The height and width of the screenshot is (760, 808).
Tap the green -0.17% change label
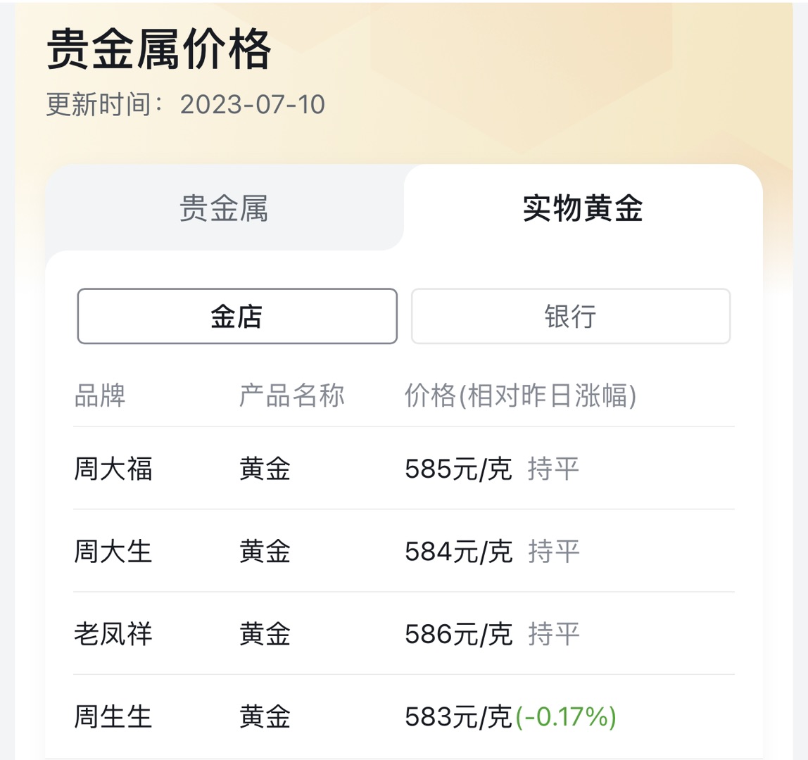pos(566,716)
